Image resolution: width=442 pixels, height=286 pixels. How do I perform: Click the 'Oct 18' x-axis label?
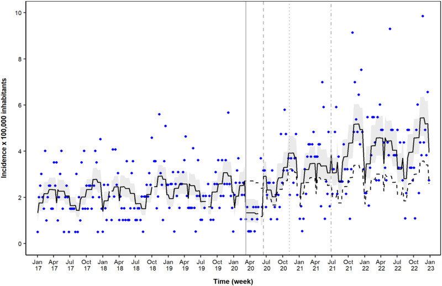point(152,265)
